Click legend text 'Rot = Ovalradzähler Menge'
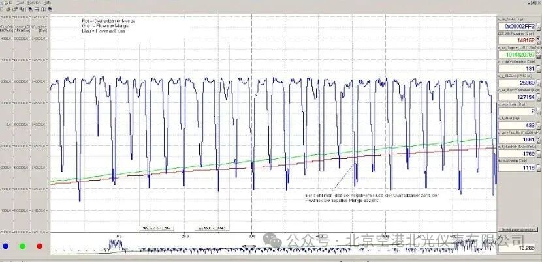The width and height of the screenshot is (542, 262). (x=108, y=21)
